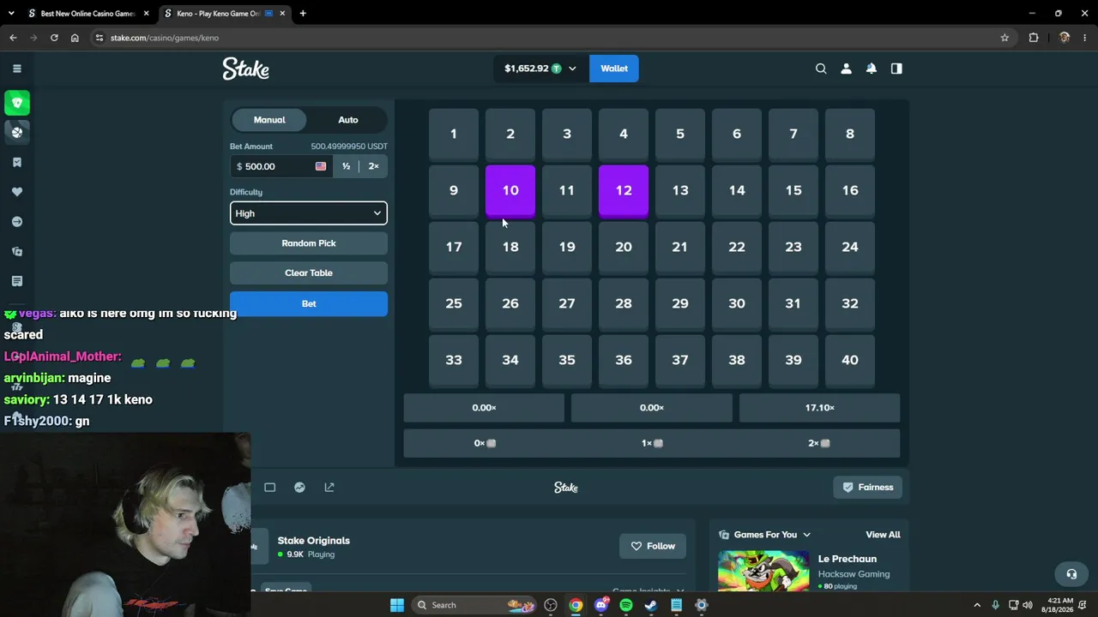1098x617 pixels.
Task: Open Spotify from the taskbar
Action: [626, 605]
